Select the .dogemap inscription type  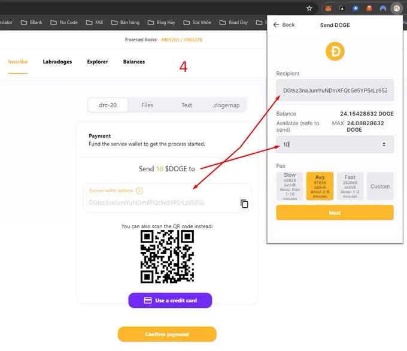(x=226, y=105)
